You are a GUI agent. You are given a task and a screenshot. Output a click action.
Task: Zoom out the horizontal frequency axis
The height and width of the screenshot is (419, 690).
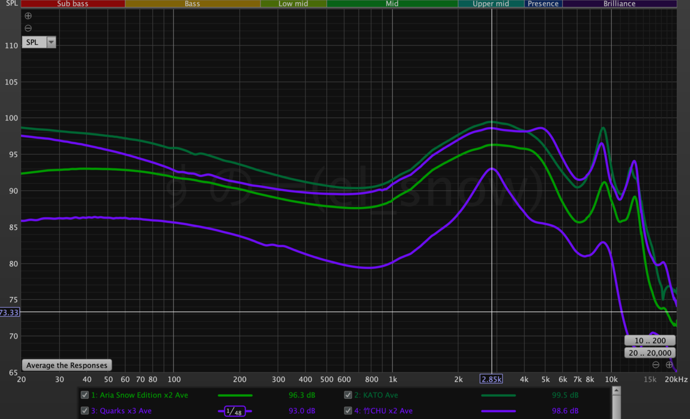coord(655,365)
